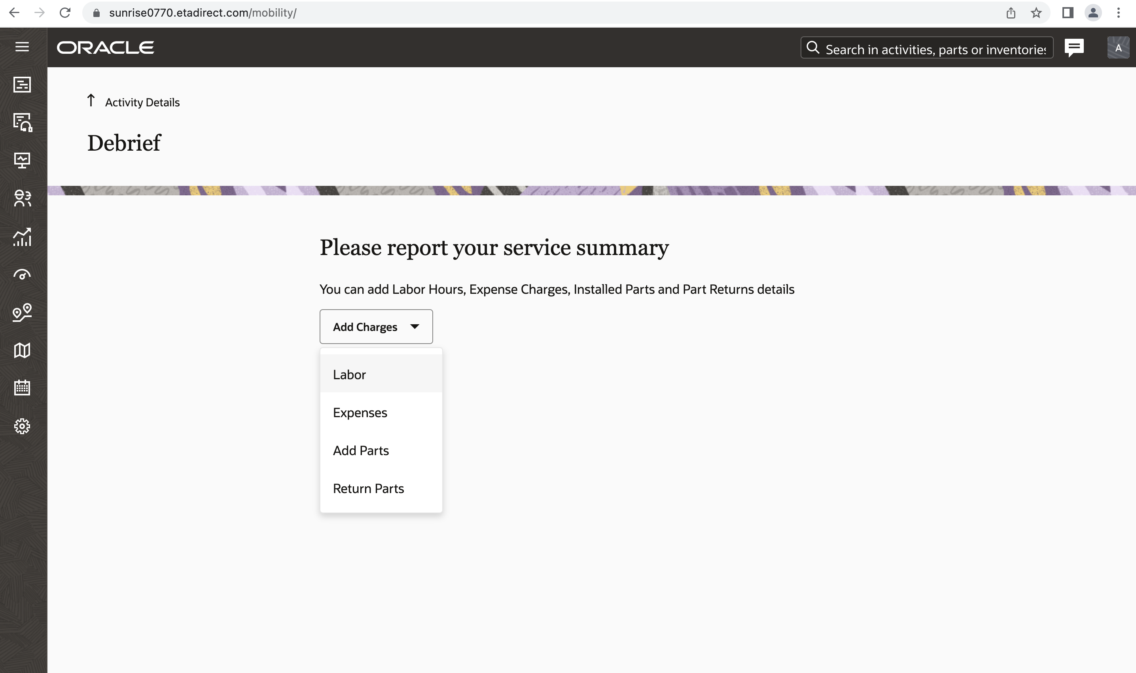Open the analytics chart sidebar icon

pyautogui.click(x=22, y=237)
